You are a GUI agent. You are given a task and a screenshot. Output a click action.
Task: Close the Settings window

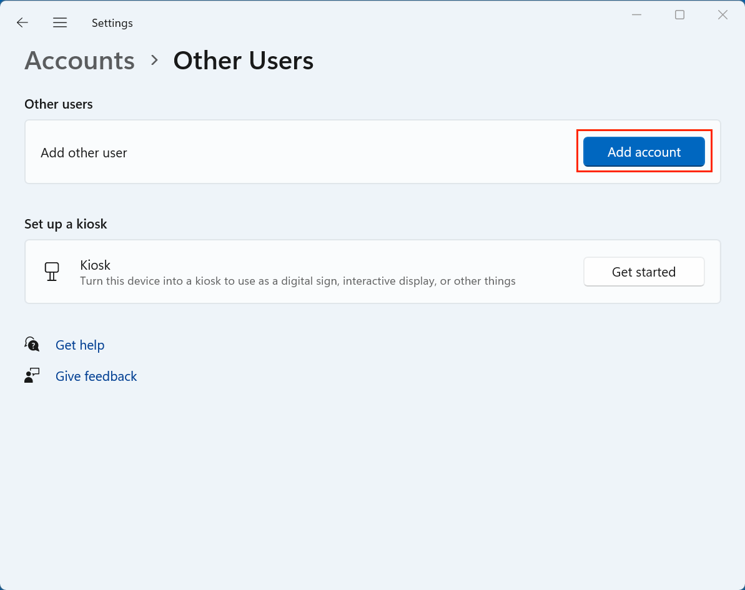pyautogui.click(x=723, y=15)
